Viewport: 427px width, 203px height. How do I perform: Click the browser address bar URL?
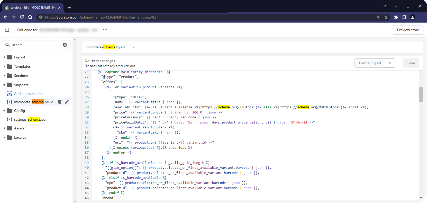[101, 17]
